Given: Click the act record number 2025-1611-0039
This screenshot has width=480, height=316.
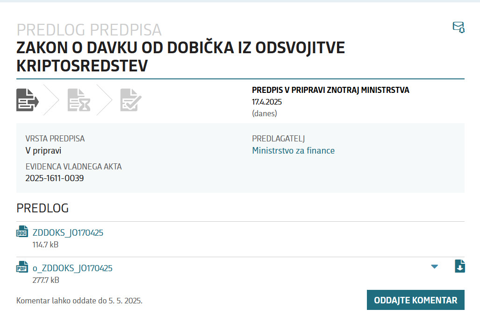Looking at the screenshot, I should (x=55, y=178).
